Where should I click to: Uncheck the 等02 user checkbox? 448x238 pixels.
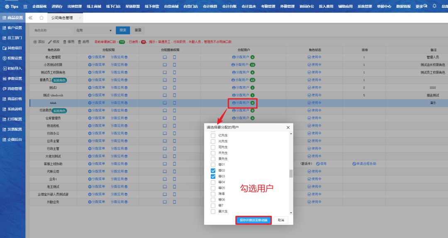pyautogui.click(x=213, y=171)
